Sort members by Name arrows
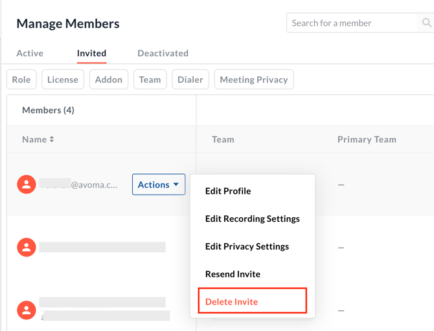Image resolution: width=434 pixels, height=331 pixels. click(x=52, y=139)
